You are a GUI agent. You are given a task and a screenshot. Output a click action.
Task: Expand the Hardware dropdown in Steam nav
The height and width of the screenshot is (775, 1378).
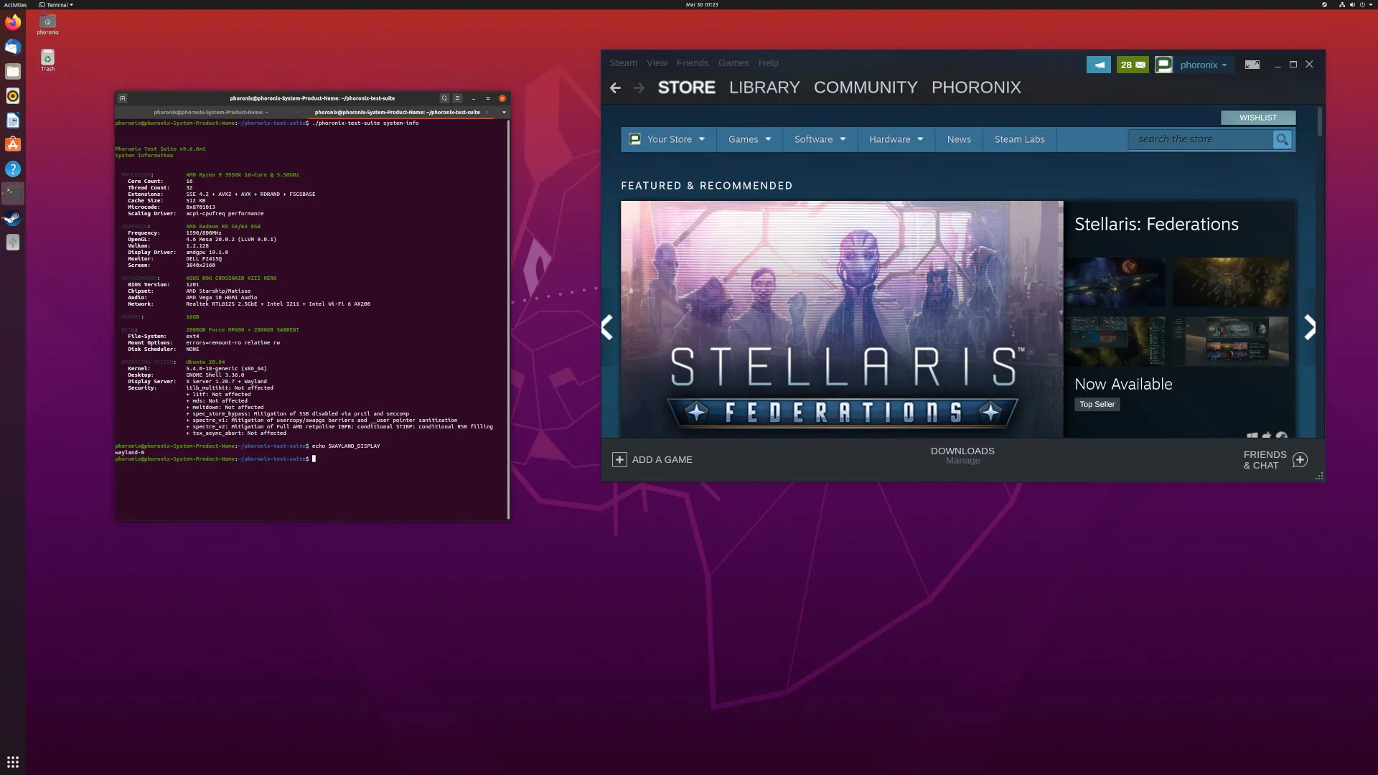[894, 139]
